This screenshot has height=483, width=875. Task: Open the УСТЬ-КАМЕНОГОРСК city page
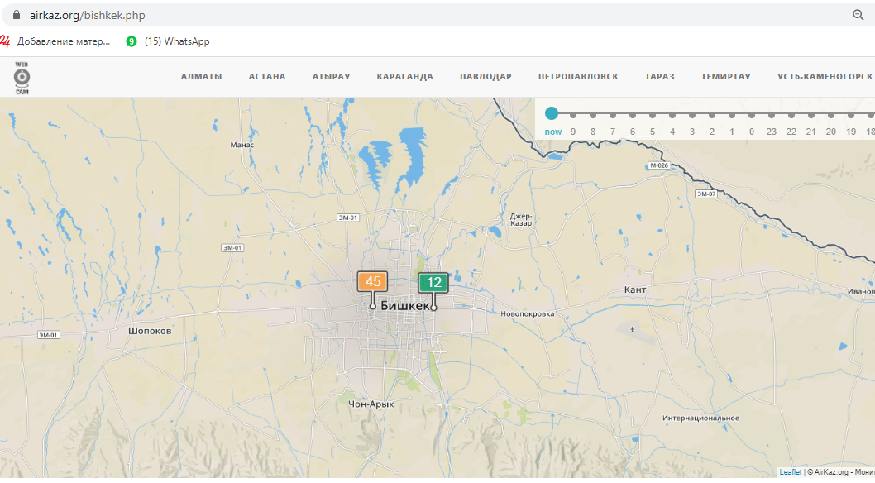click(x=824, y=77)
